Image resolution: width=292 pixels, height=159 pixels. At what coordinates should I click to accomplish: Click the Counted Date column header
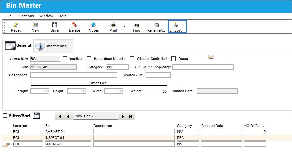click(x=212, y=126)
